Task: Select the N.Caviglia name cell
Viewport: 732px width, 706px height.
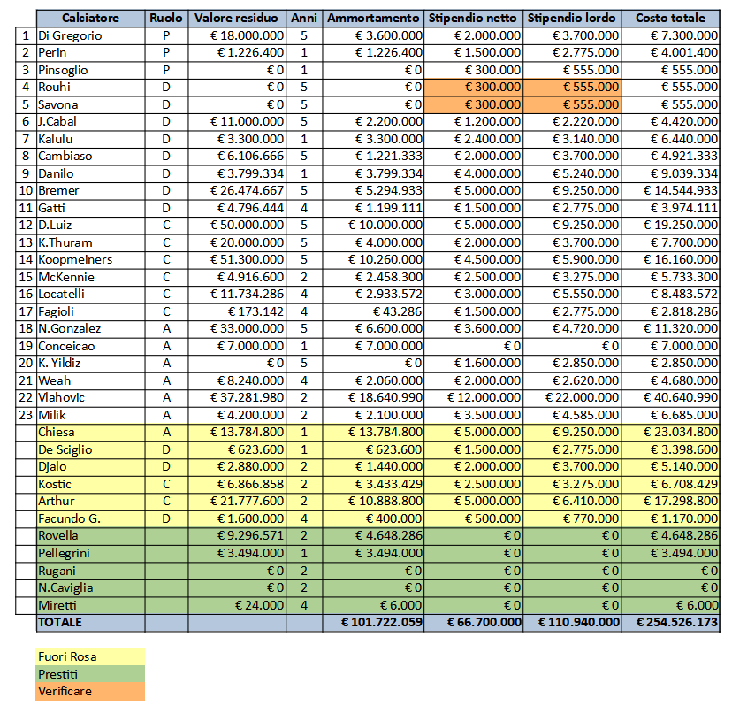Action: 90,587
